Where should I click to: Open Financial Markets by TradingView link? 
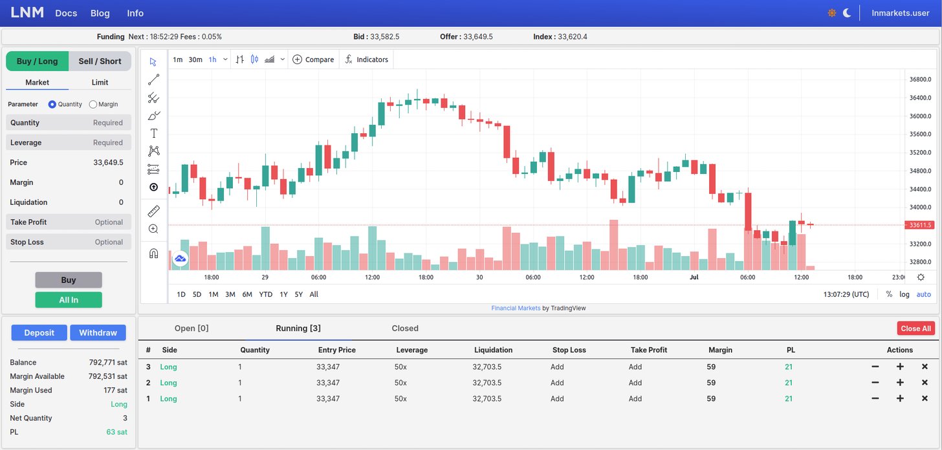click(x=516, y=308)
